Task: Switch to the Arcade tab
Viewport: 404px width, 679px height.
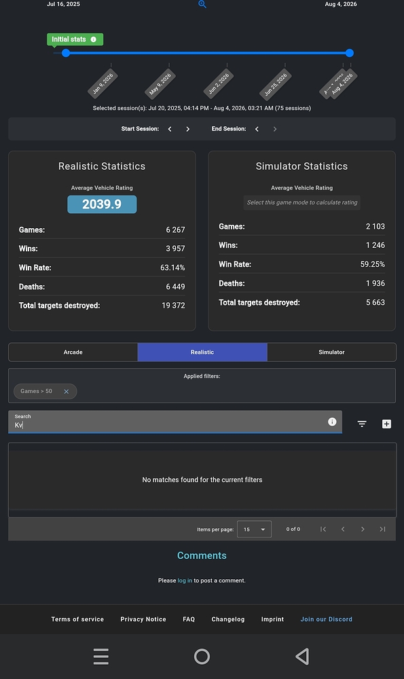Action: tap(73, 352)
